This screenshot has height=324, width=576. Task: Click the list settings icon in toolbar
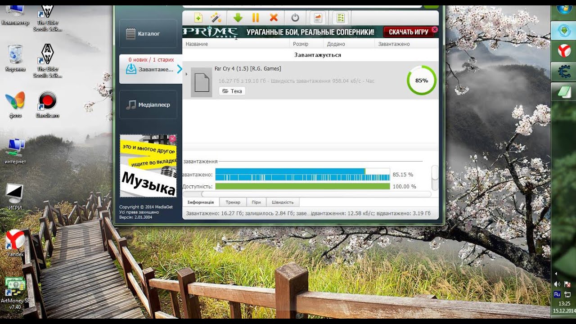(x=341, y=18)
